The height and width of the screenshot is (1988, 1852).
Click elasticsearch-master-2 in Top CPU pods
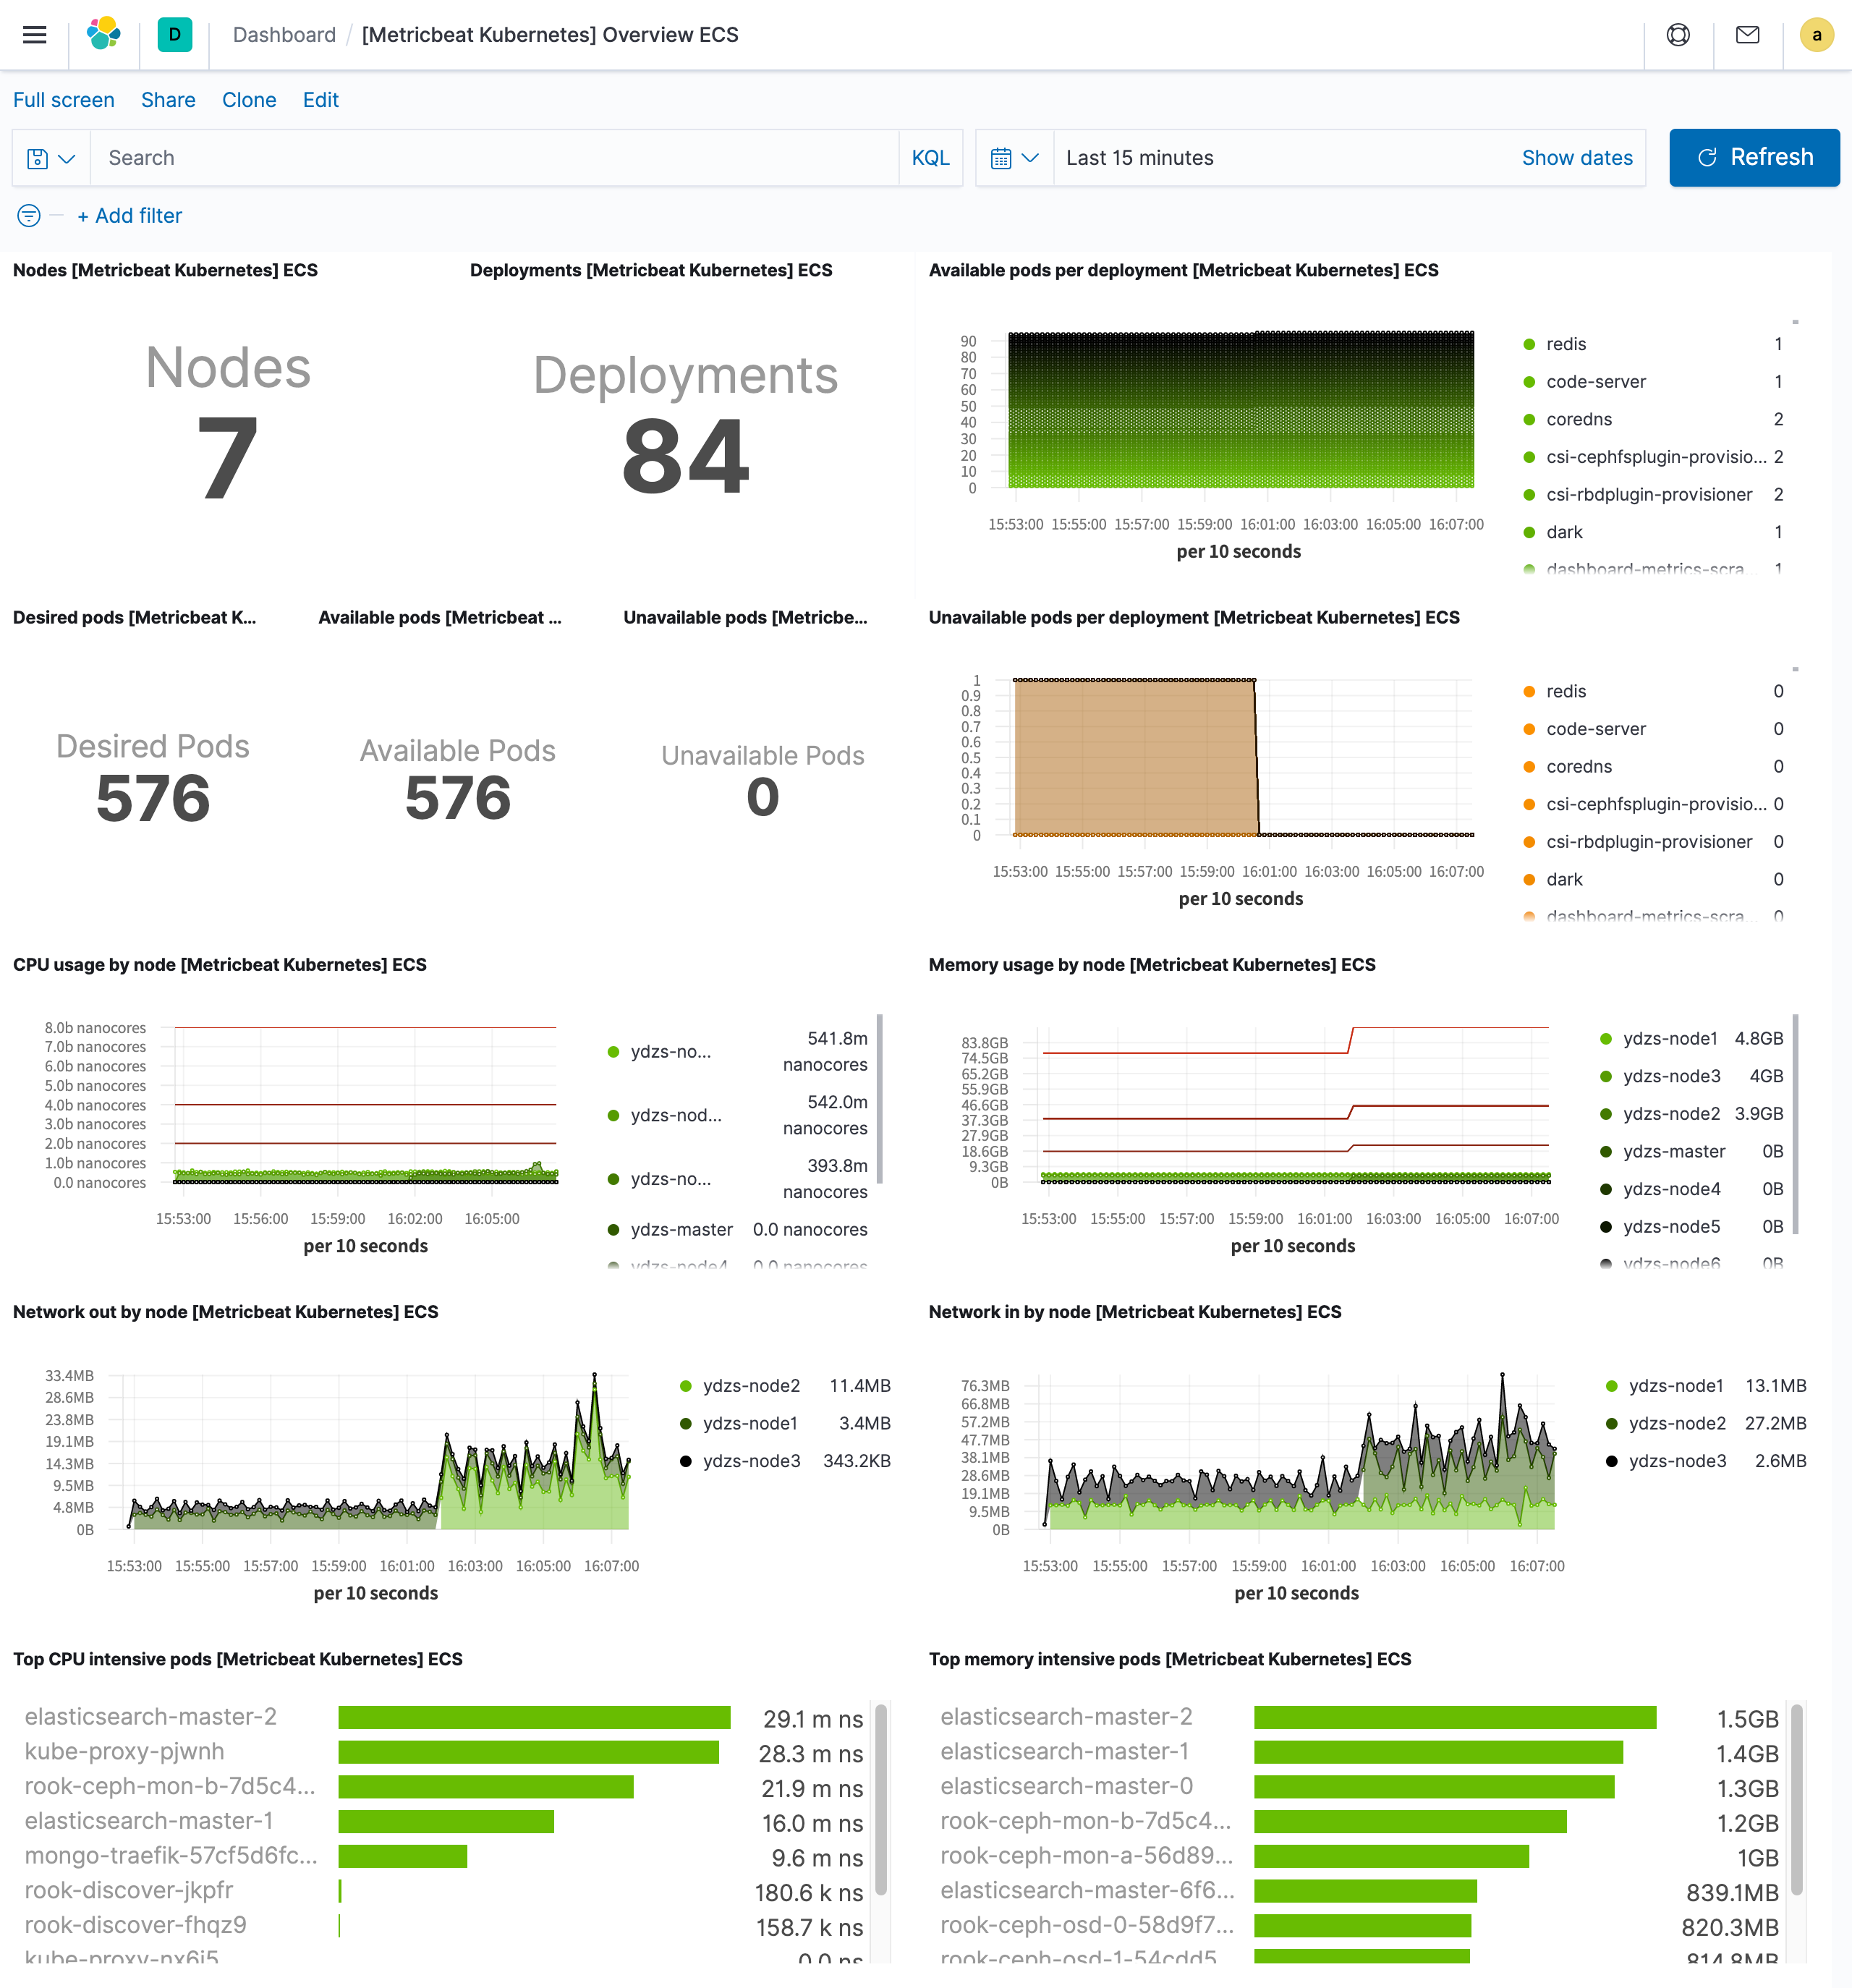(444, 1717)
